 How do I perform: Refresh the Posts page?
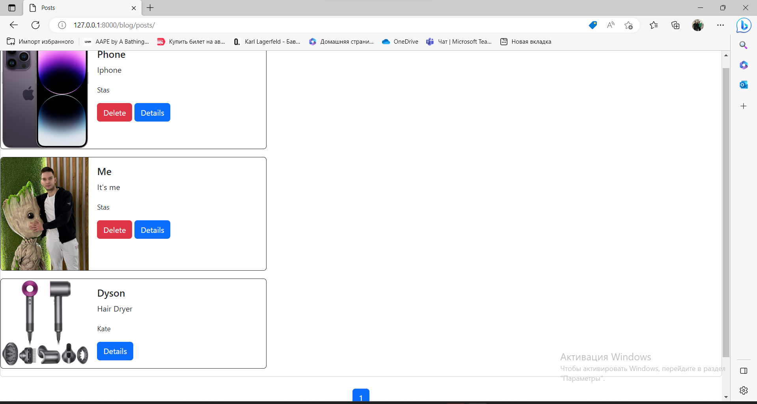[35, 25]
